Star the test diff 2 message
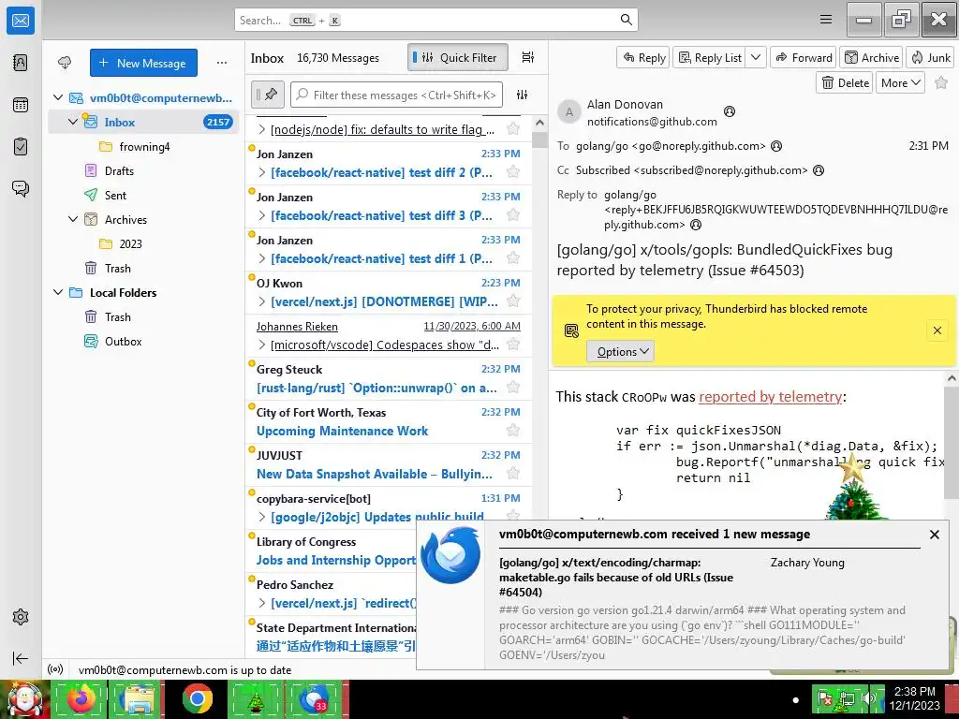959x719 pixels. (x=513, y=172)
